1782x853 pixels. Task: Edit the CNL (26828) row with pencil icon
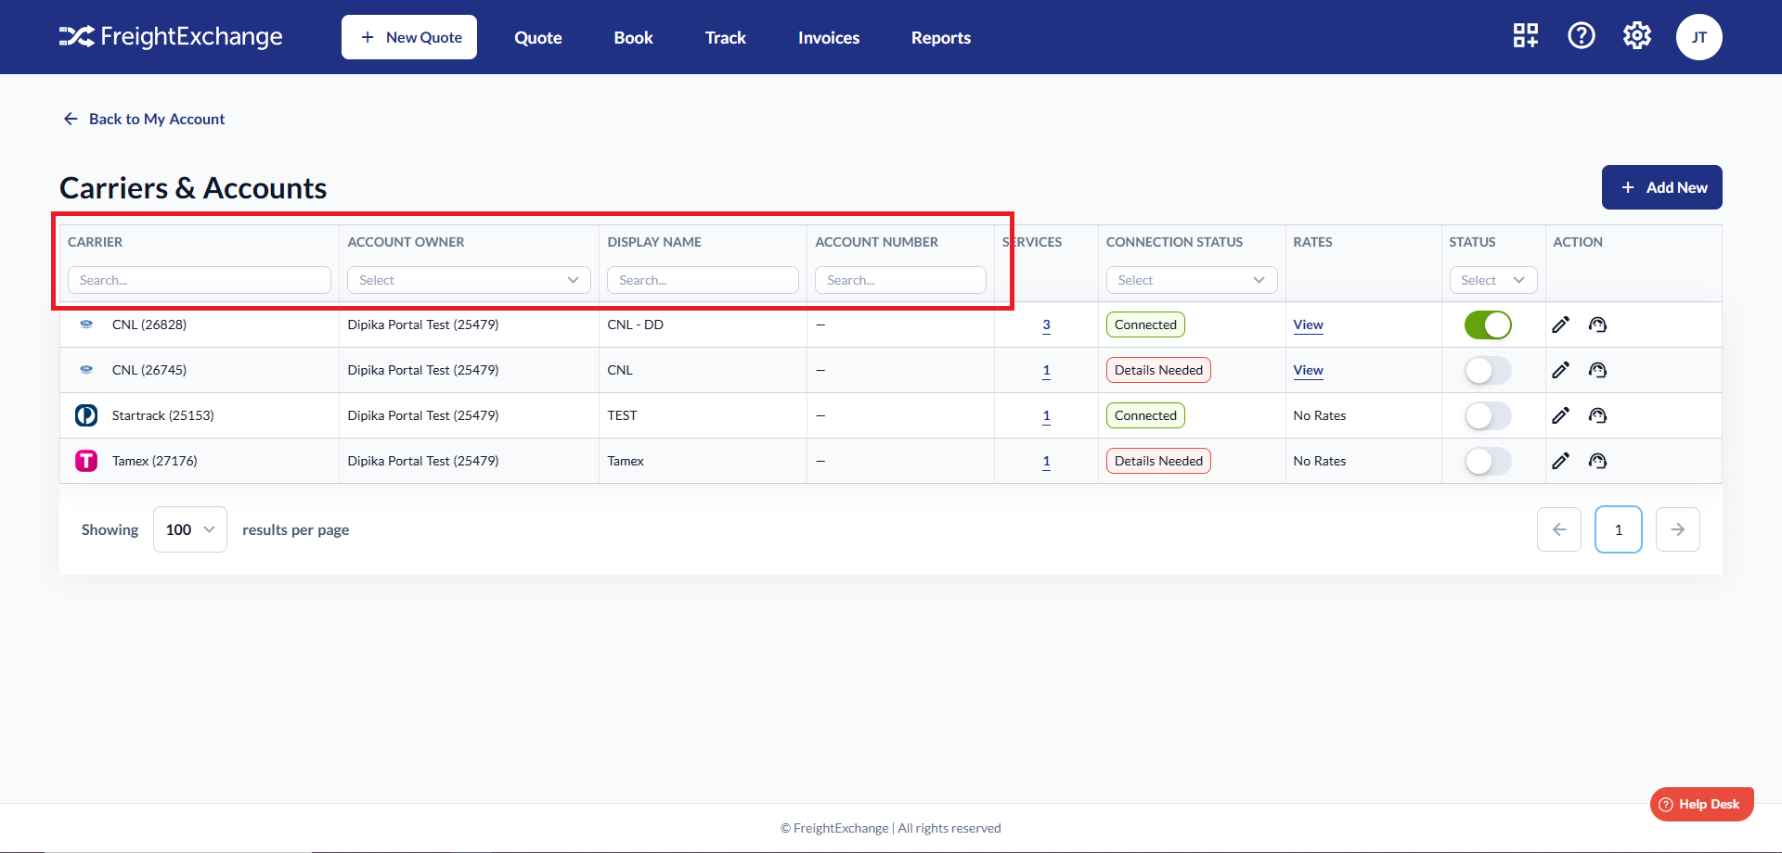pyautogui.click(x=1561, y=325)
